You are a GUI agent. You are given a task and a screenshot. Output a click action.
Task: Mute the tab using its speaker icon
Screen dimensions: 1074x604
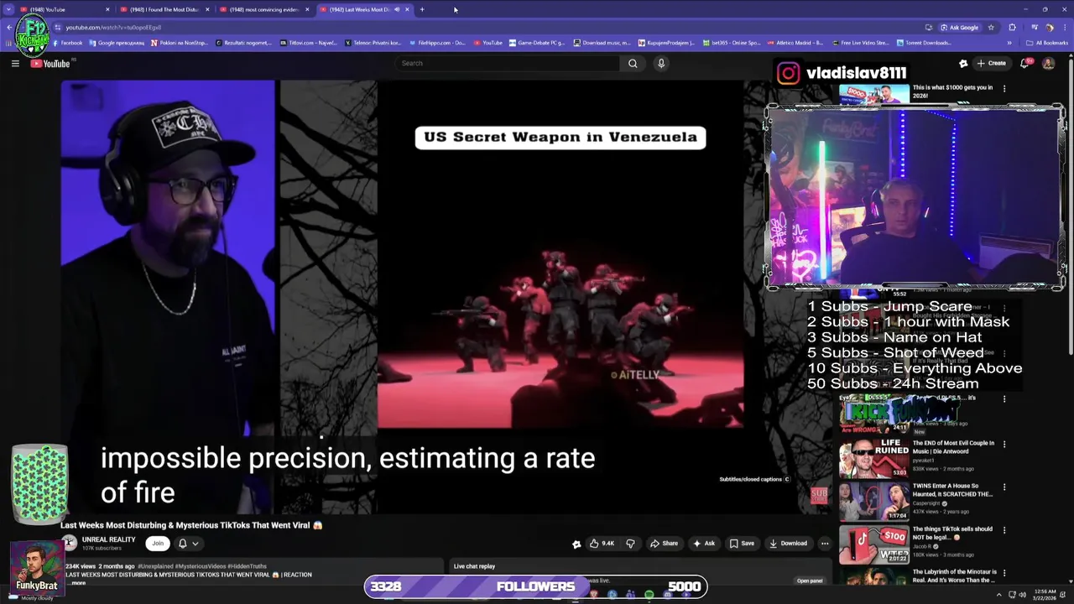coord(397,9)
